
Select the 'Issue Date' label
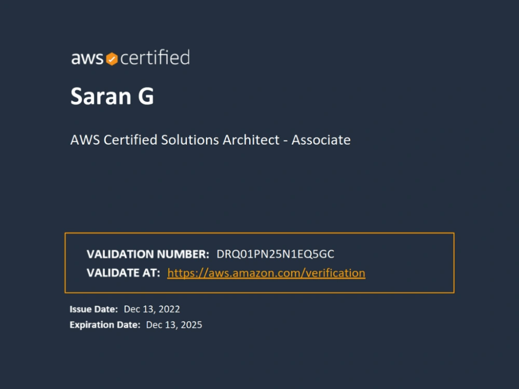[93, 309]
